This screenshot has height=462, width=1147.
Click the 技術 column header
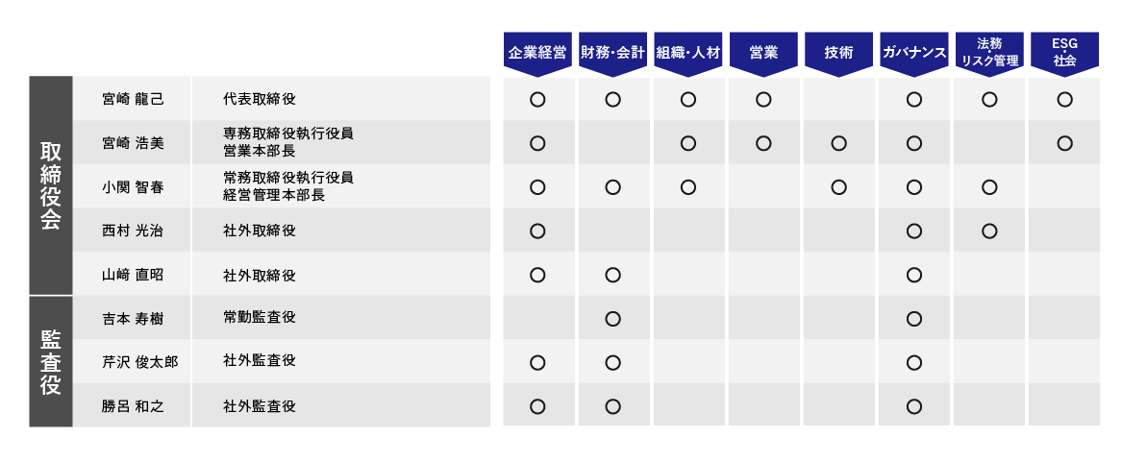[838, 52]
